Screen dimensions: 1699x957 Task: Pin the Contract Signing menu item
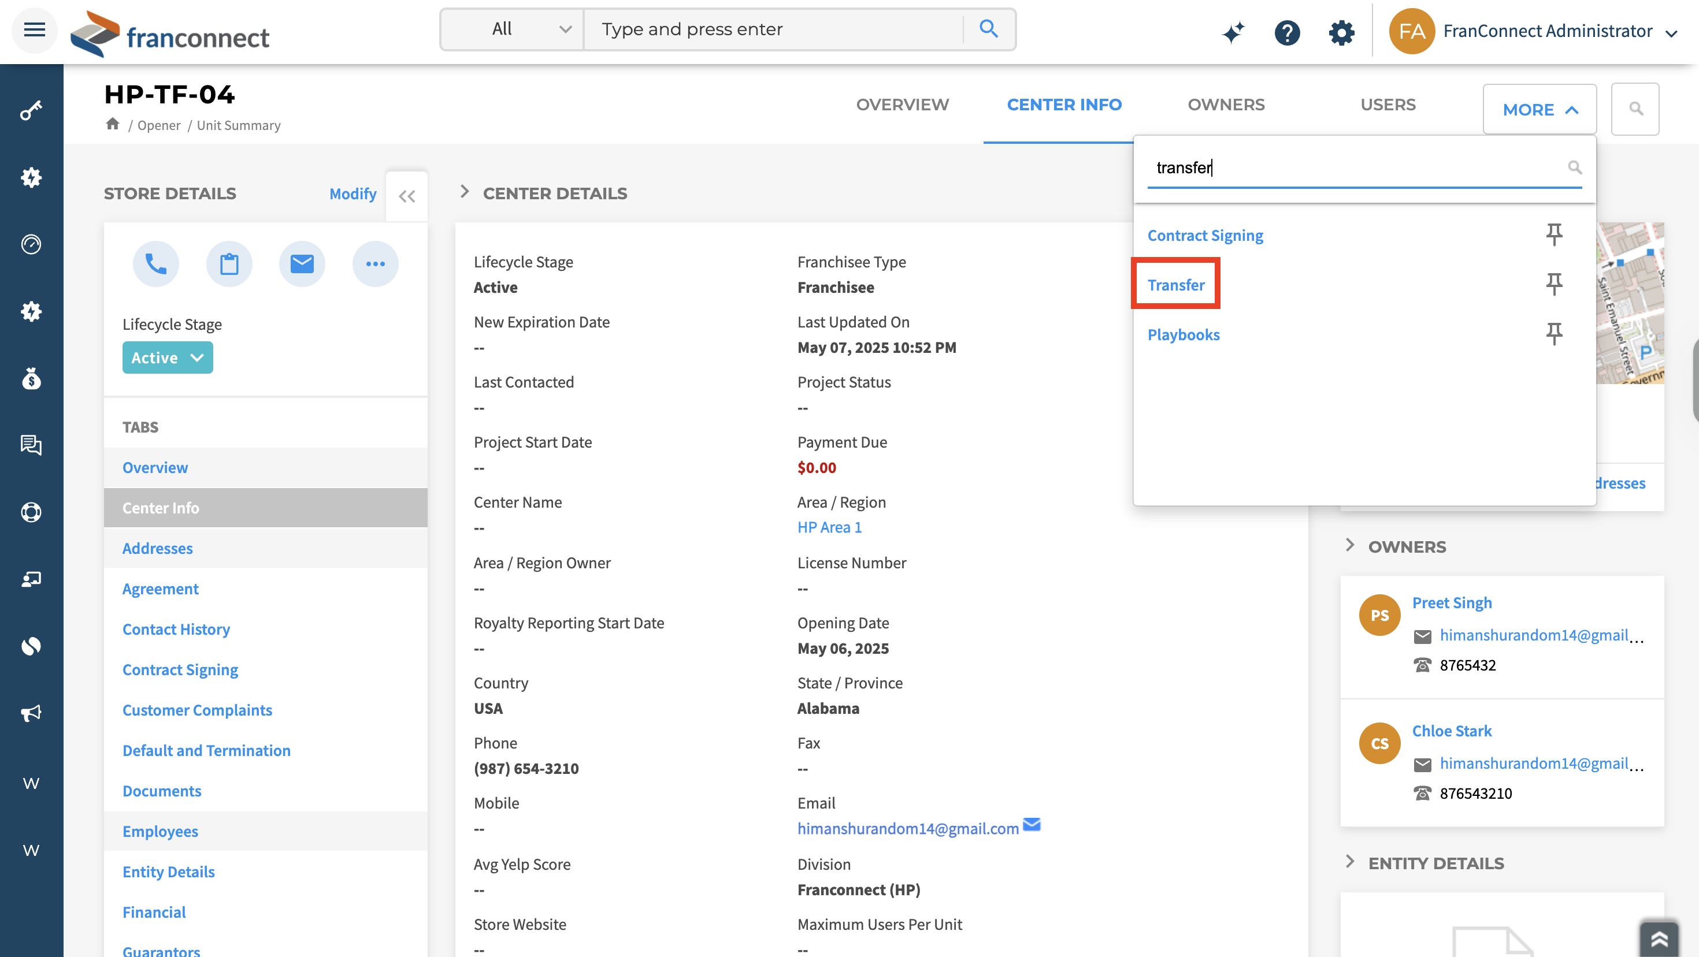1554,234
